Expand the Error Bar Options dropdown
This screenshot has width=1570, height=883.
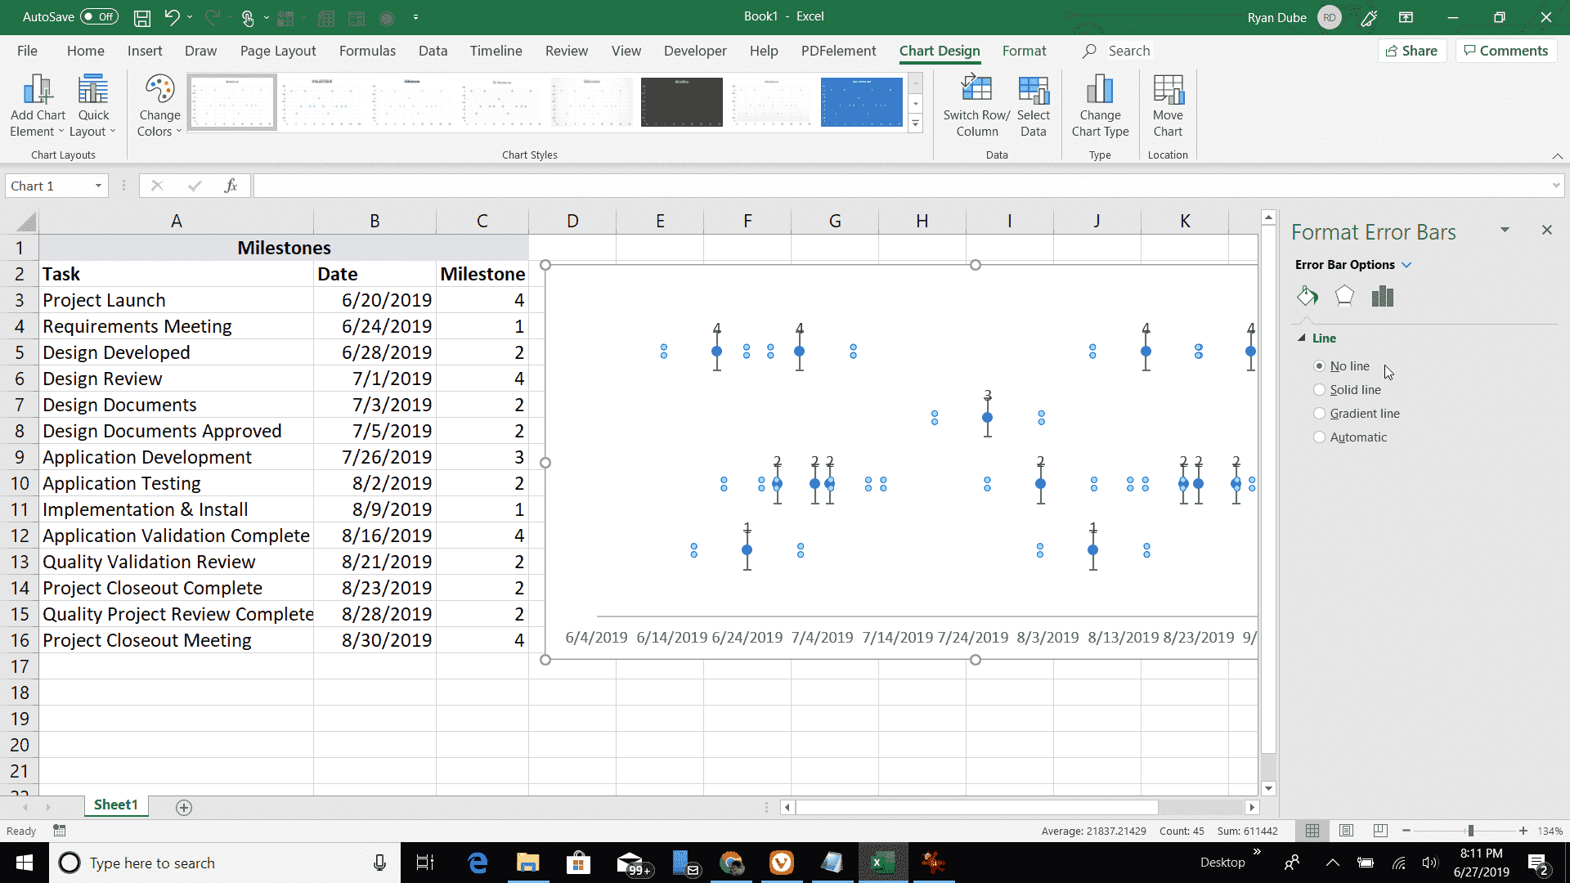[x=1406, y=265]
